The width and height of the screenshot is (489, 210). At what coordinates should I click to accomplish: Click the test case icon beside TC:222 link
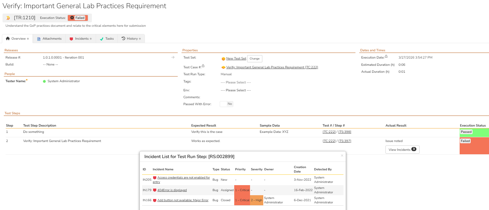pos(224,67)
